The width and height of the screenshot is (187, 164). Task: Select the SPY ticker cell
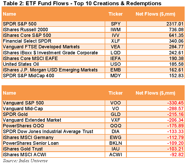coord(115,24)
